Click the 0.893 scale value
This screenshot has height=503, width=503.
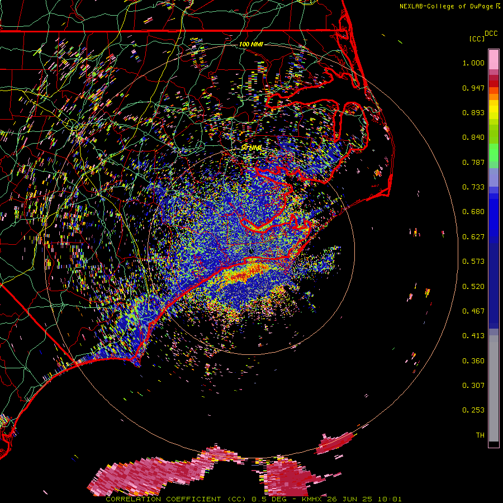pos(473,112)
